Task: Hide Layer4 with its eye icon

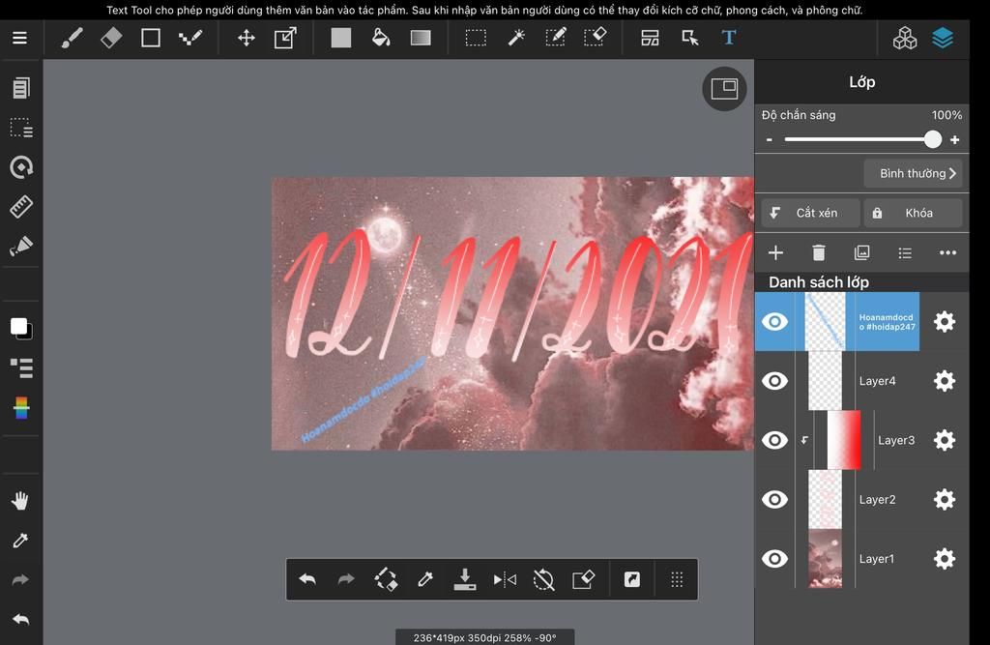Action: click(x=774, y=381)
